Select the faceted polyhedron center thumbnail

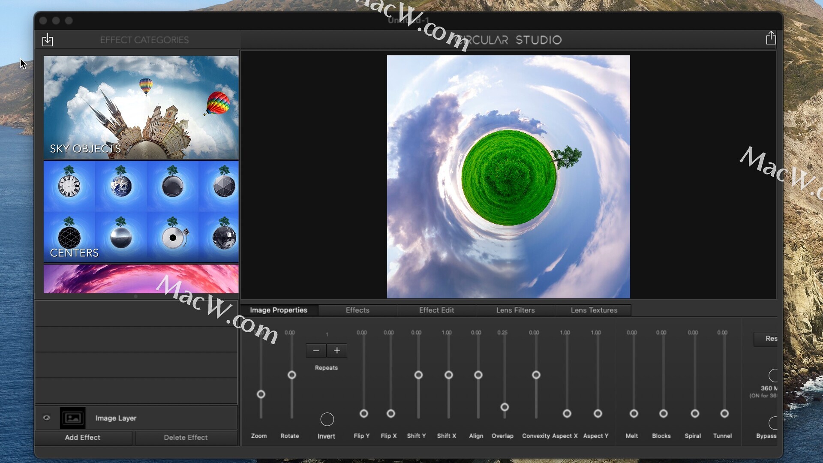(223, 186)
